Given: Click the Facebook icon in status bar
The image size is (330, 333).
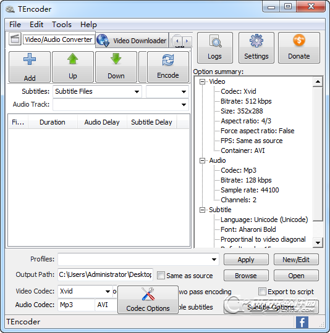Looking at the screenshot, I should (x=302, y=322).
